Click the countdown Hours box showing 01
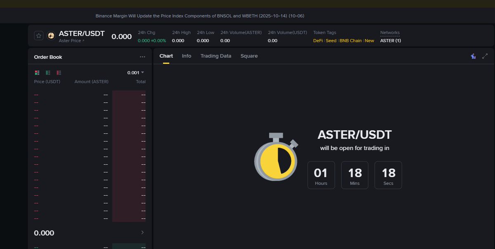This screenshot has height=249, width=495. tap(321, 175)
